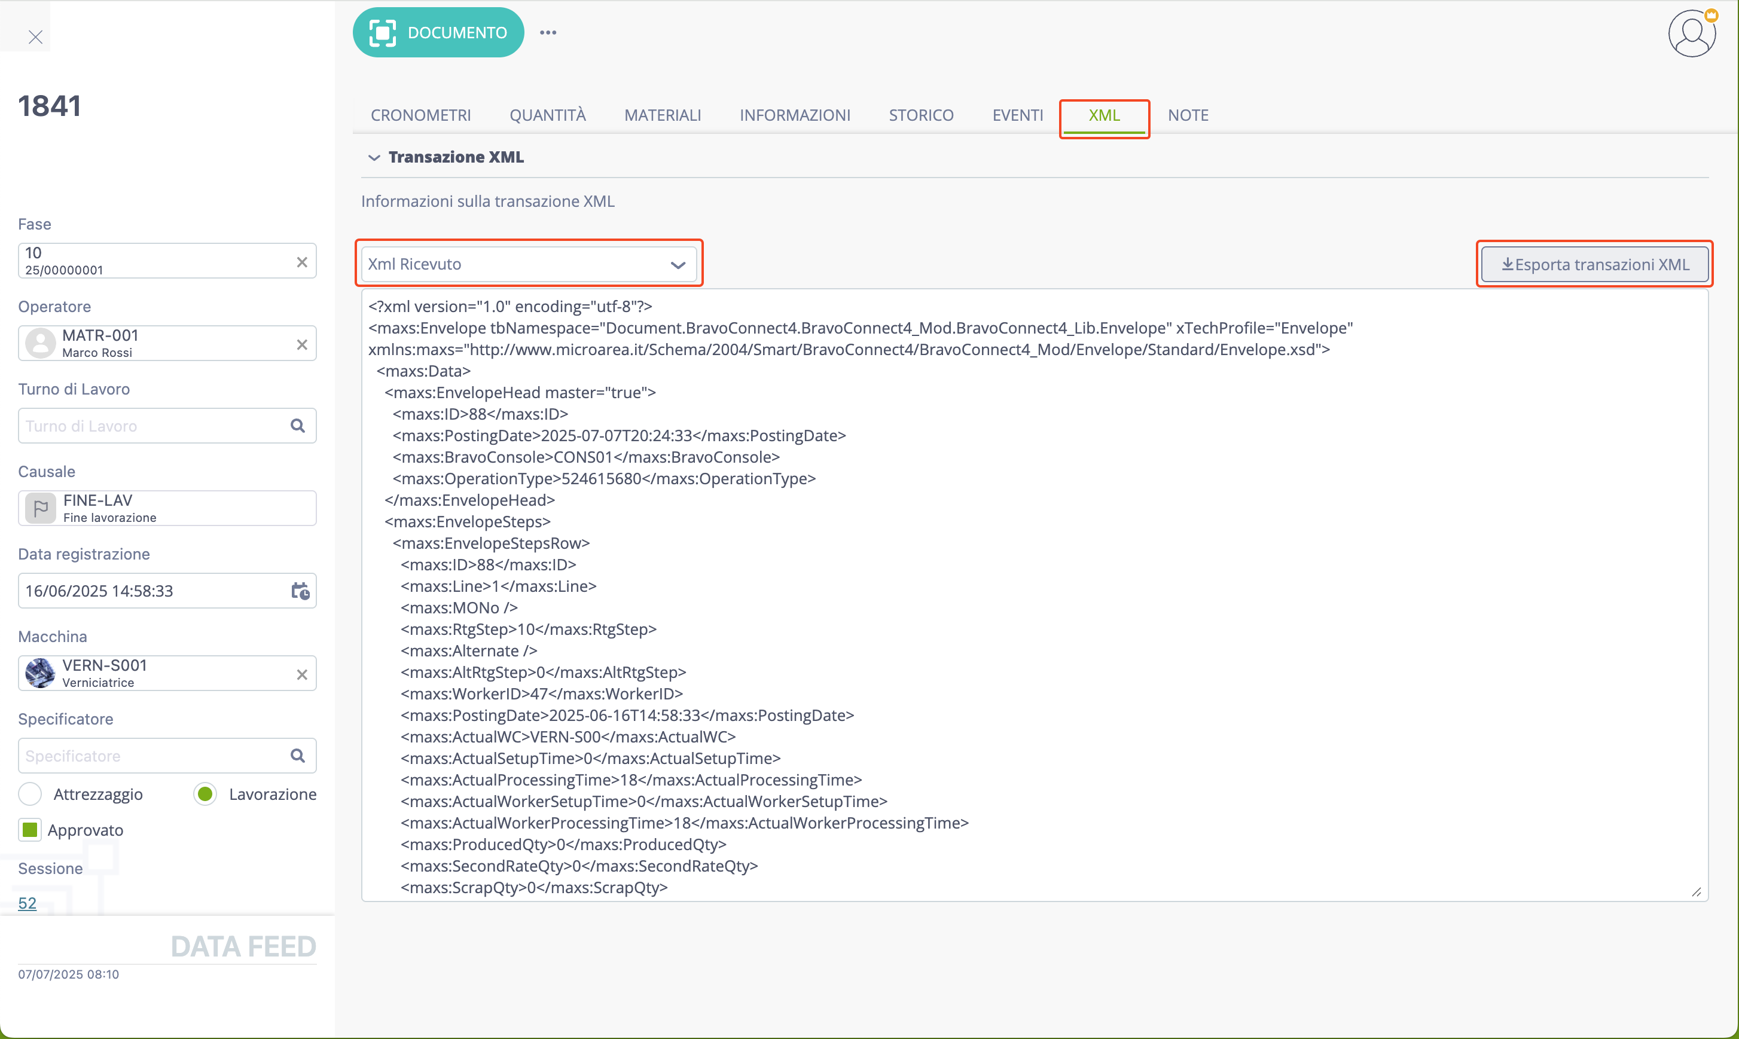This screenshot has width=1739, height=1039.
Task: Click the Operatore MATR-001 field
Action: 167,343
